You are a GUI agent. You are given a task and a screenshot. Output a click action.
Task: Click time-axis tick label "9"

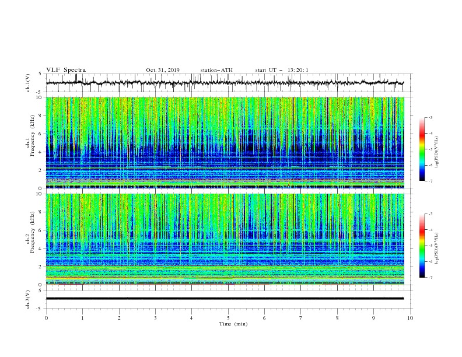373,318
